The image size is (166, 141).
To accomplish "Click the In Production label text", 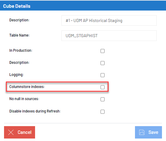I will pyautogui.click(x=21, y=51).
